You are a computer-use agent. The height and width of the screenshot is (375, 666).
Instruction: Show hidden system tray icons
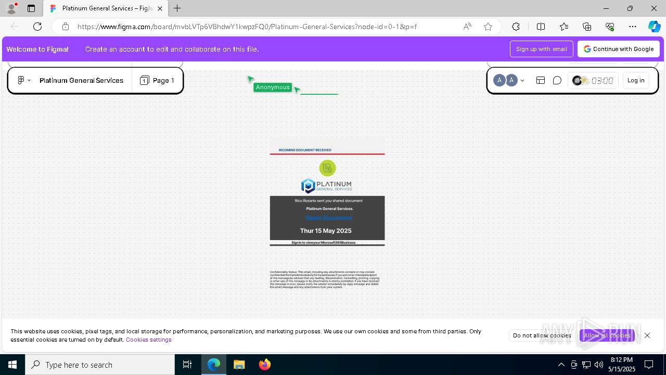[x=561, y=365]
